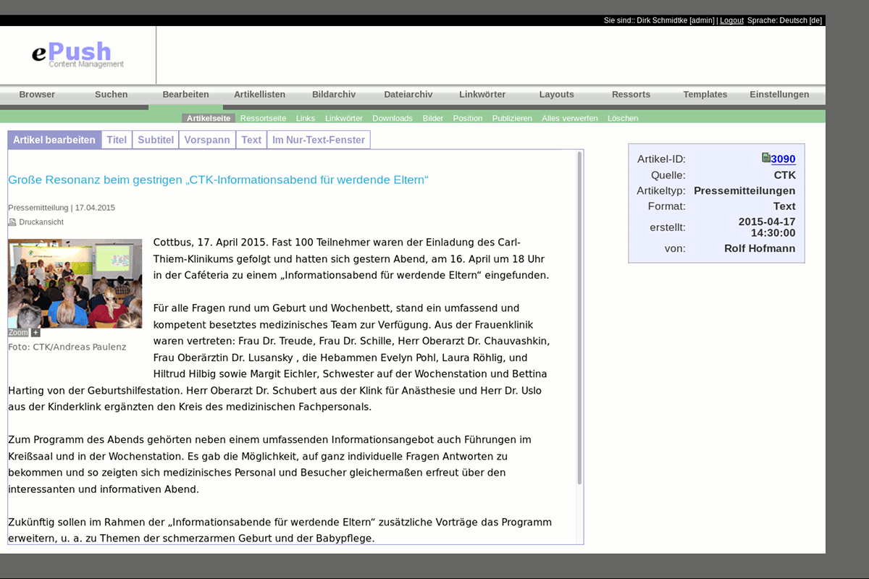Switch to the Subtitel tab

(x=156, y=140)
